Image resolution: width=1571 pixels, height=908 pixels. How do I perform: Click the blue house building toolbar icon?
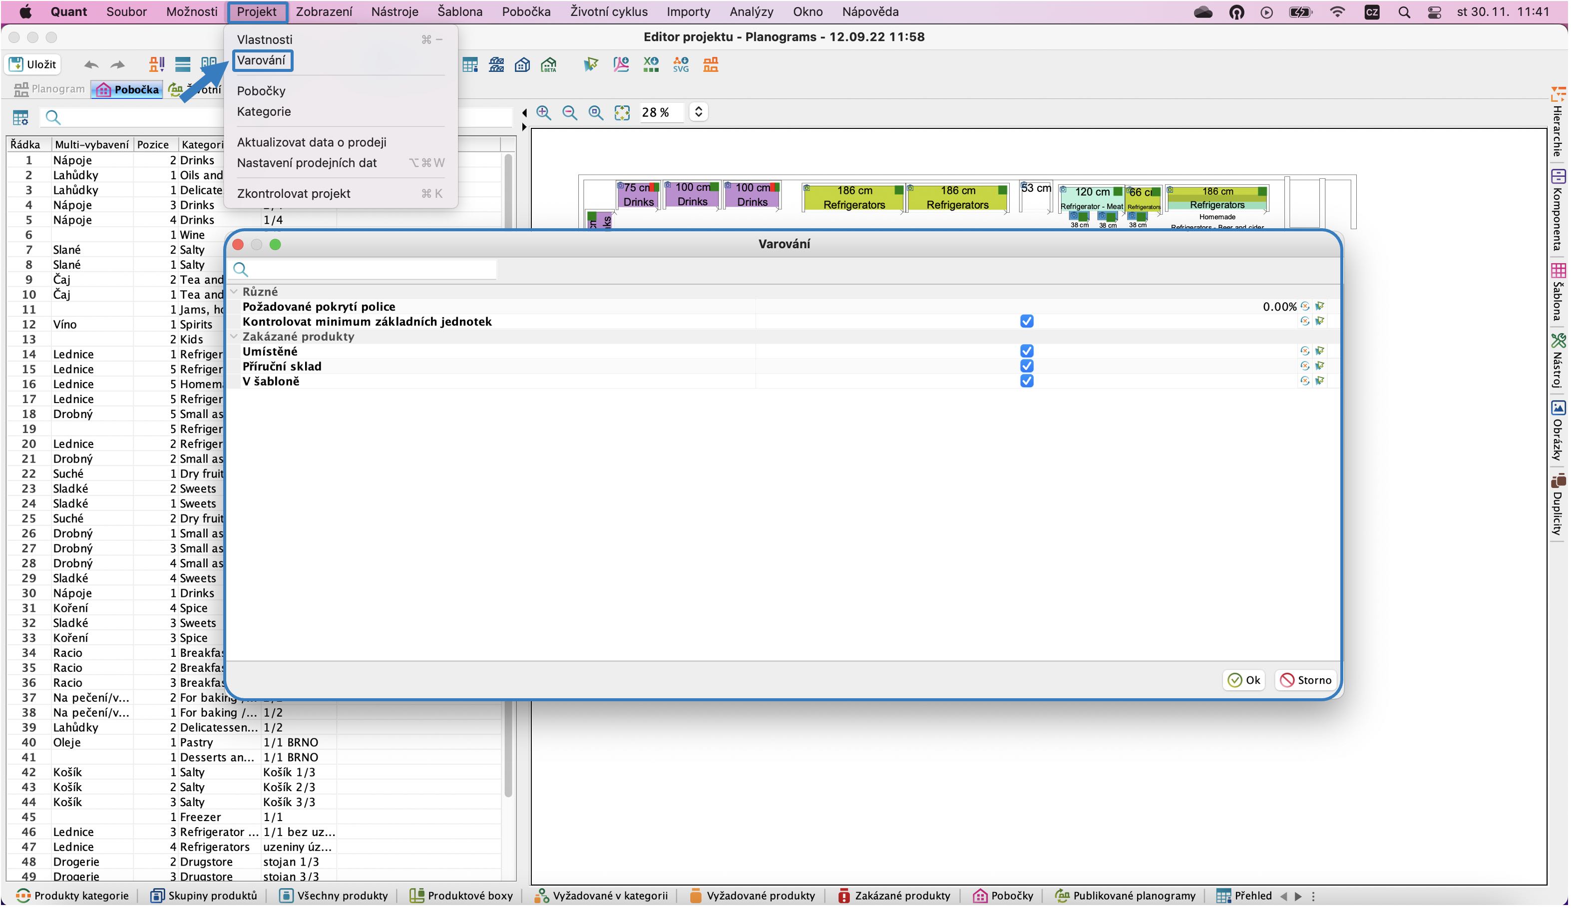point(522,64)
